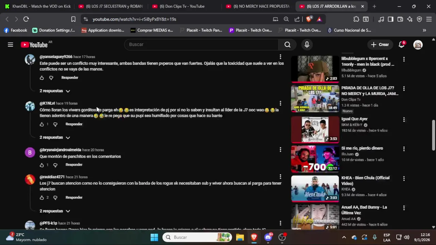Viewport: 436px width, 245px height.
Task: Open File Explorer from taskbar
Action: tap(240, 237)
